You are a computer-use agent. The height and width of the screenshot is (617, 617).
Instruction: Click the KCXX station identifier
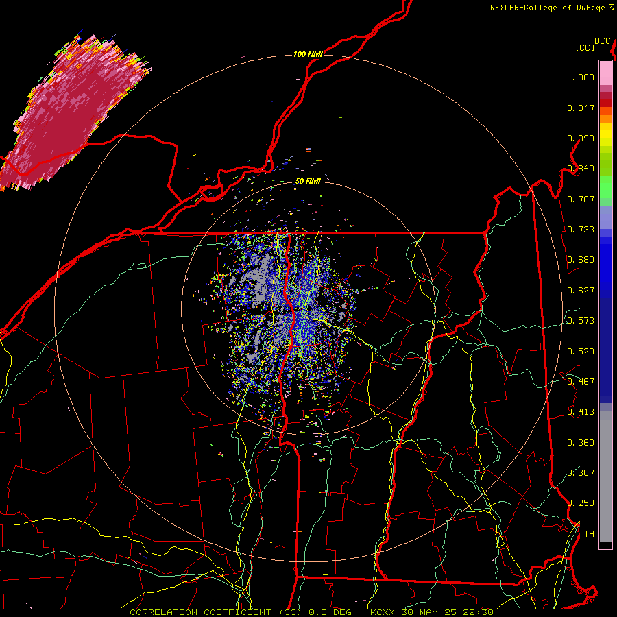click(382, 612)
